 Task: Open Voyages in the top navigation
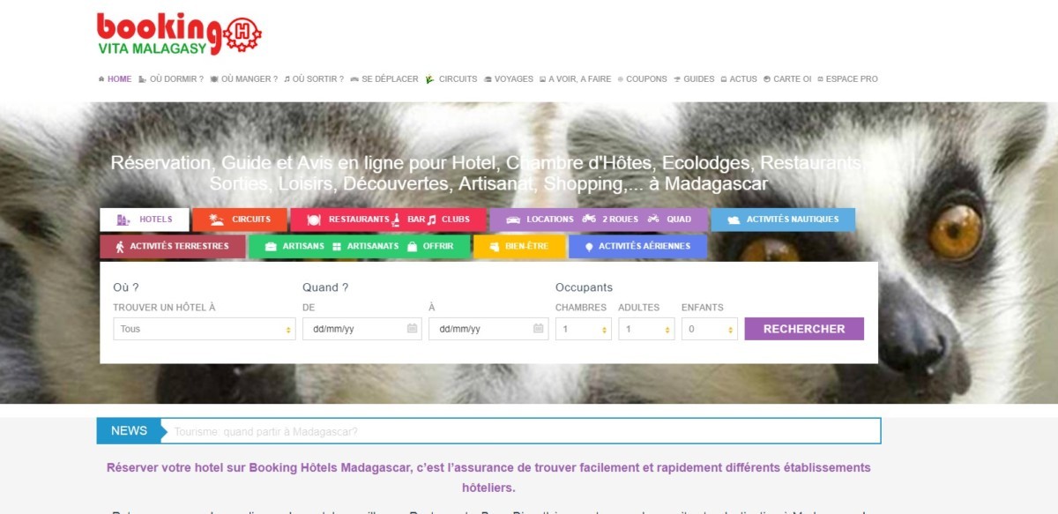(509, 79)
